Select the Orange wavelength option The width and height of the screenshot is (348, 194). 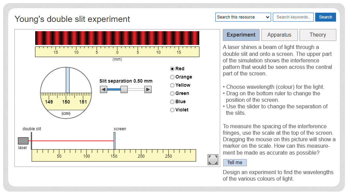pos(172,77)
